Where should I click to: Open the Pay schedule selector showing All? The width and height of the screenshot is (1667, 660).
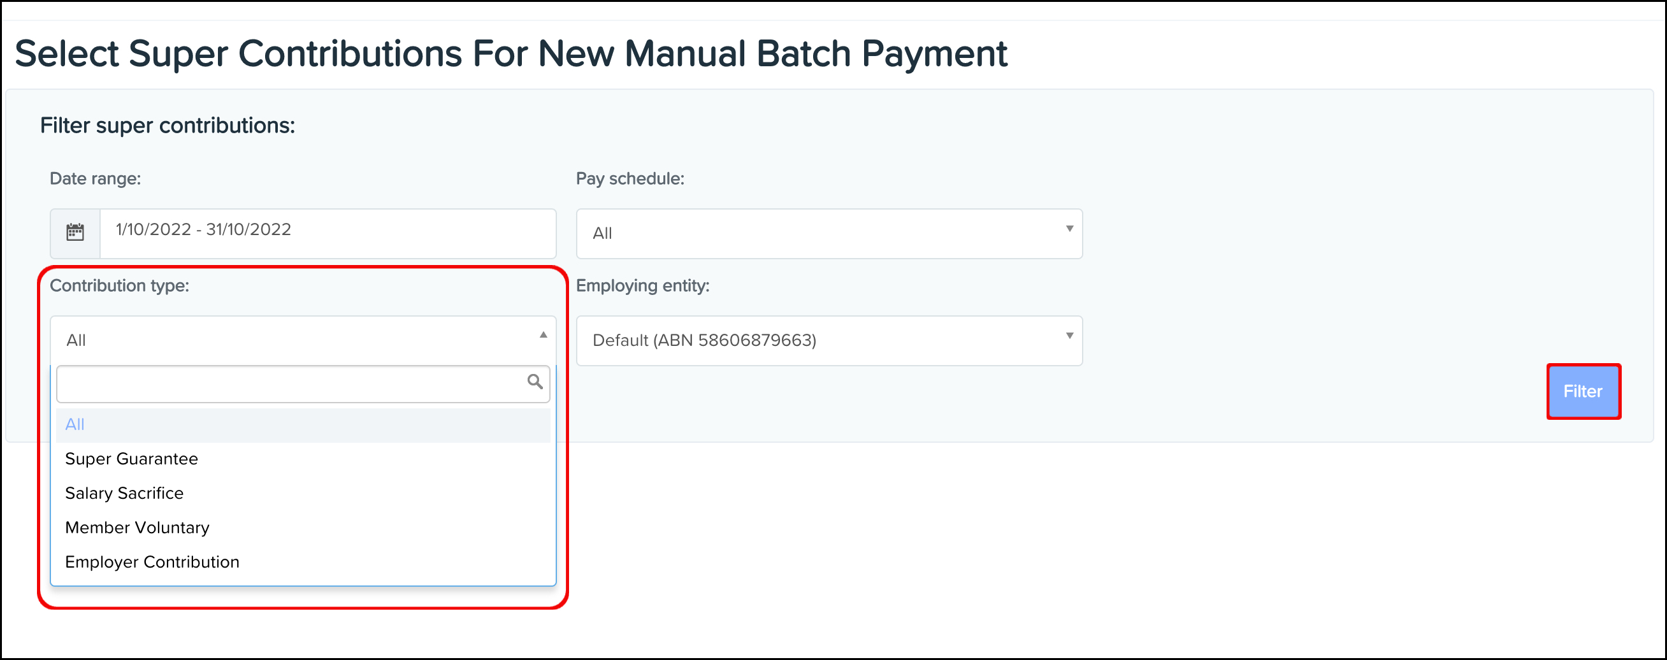(828, 234)
